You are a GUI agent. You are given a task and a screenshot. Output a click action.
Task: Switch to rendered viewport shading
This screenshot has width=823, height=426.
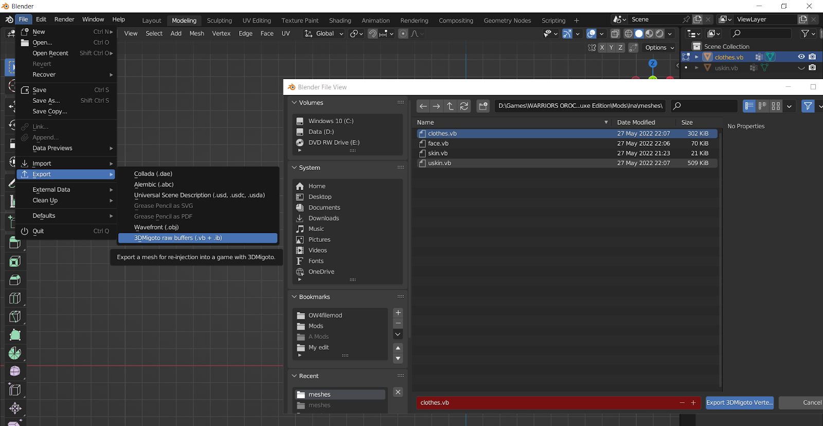coord(659,34)
